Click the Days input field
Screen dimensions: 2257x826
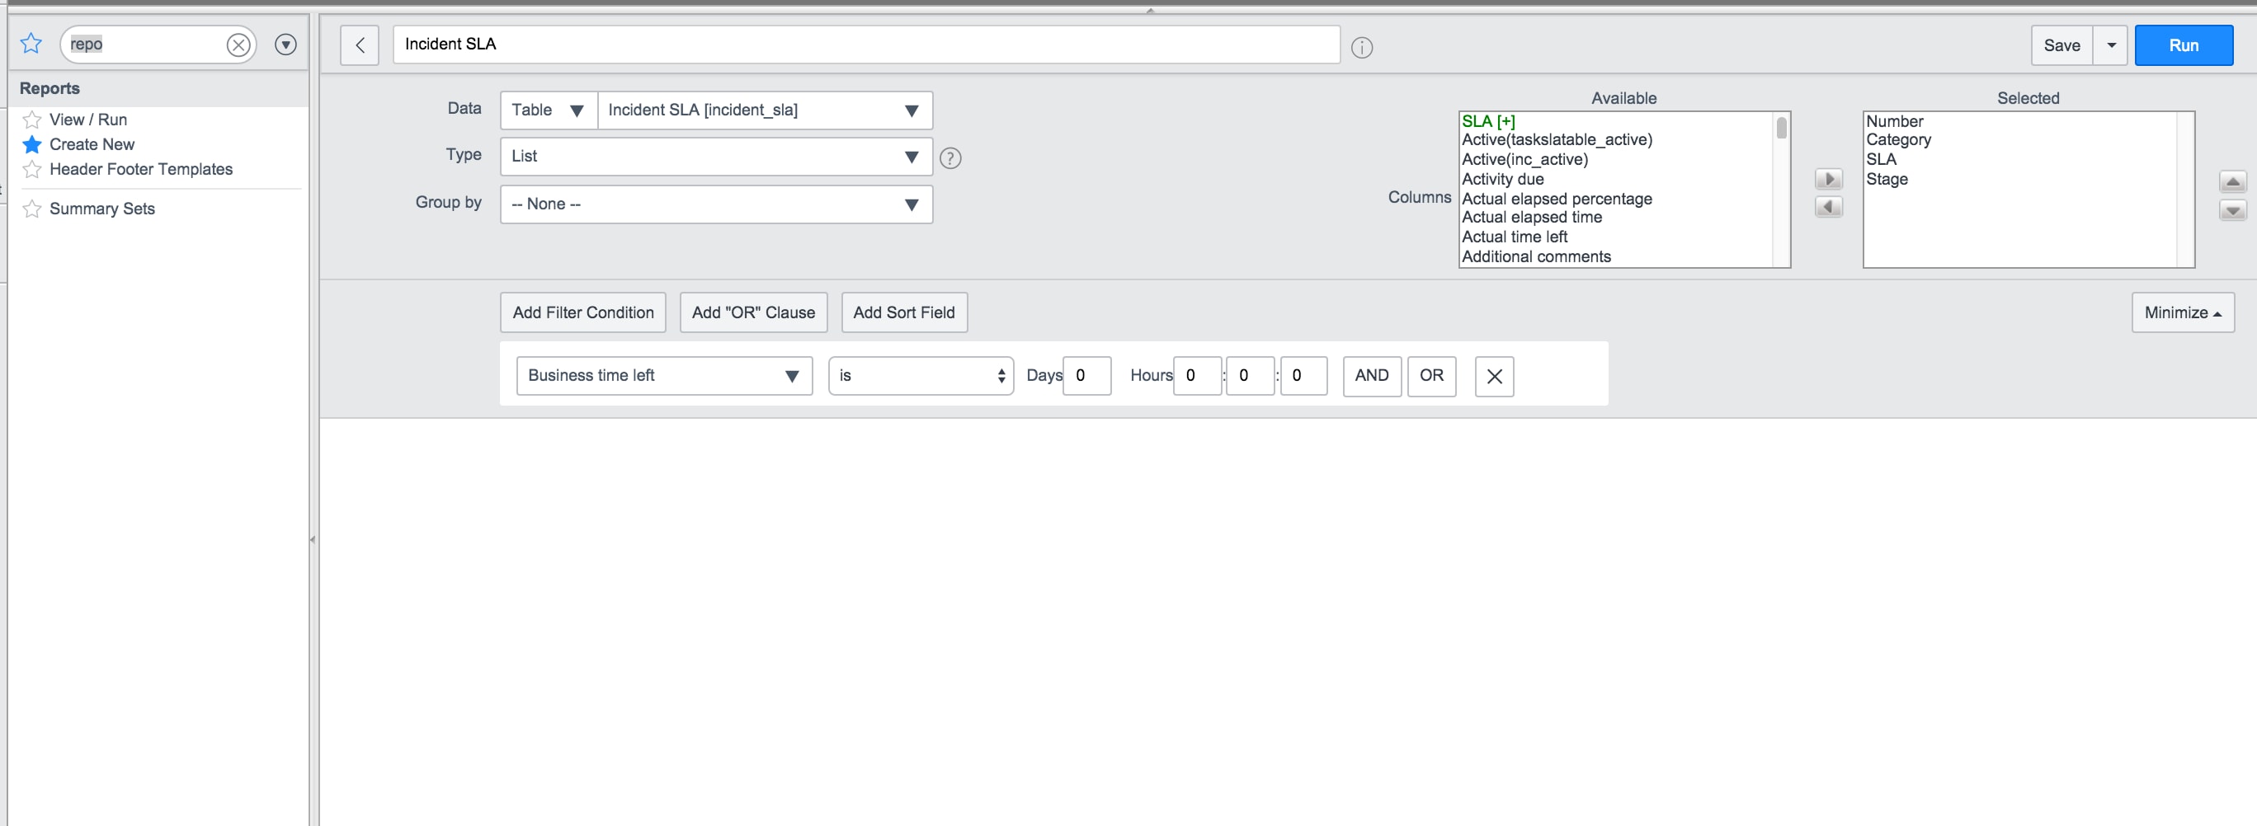[1086, 376]
